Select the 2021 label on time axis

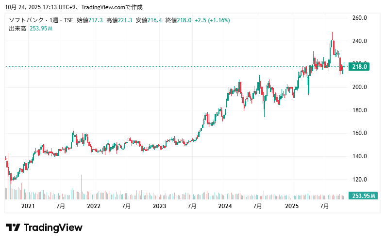tap(28, 206)
